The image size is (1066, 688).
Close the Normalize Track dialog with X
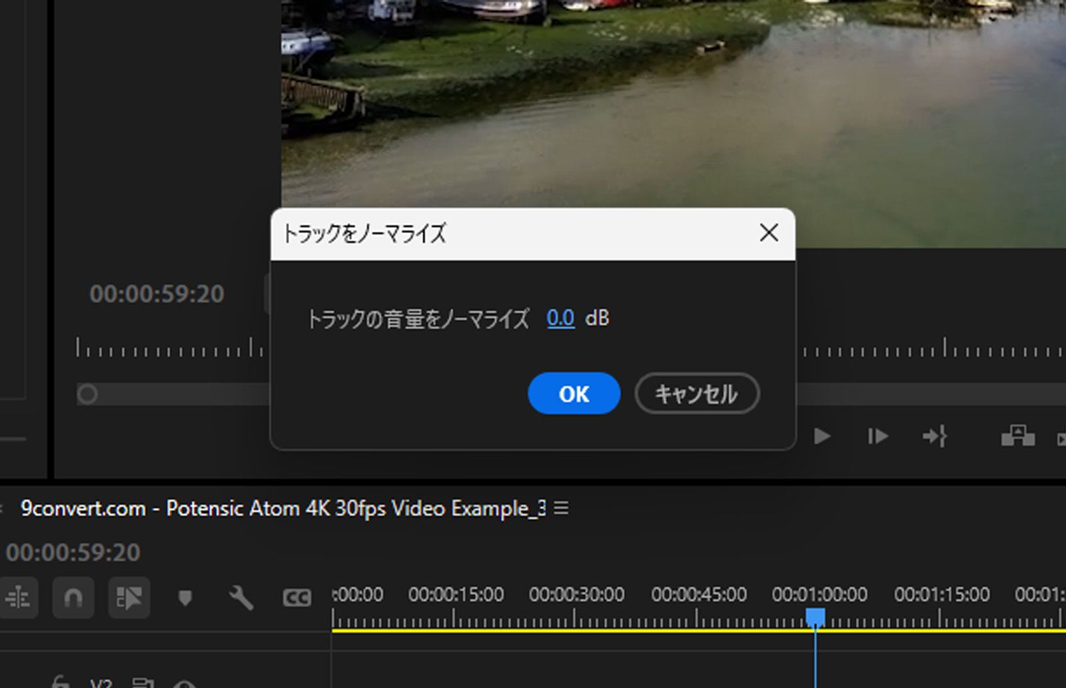[770, 233]
